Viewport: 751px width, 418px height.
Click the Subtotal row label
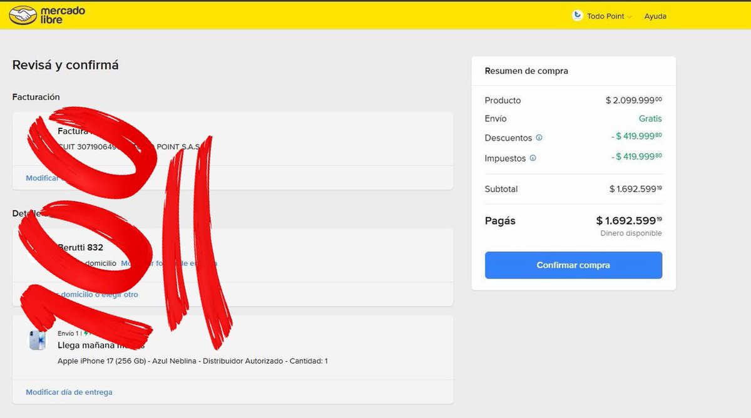tap(501, 189)
